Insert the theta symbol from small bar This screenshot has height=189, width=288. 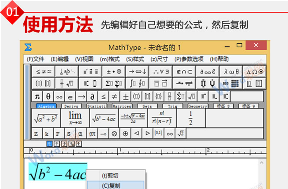[48, 96]
